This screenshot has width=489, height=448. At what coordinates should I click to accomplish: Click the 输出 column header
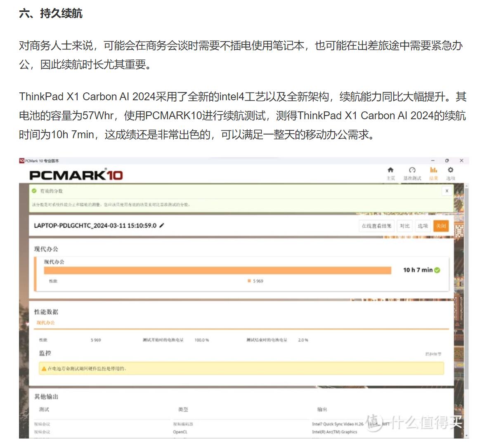tap(322, 409)
